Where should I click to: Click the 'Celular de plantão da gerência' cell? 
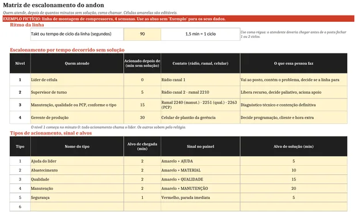click(x=200, y=117)
